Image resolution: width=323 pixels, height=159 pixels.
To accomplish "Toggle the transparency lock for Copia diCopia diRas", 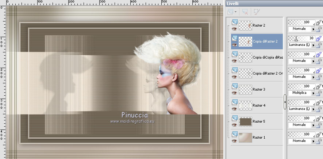I will [319, 61].
